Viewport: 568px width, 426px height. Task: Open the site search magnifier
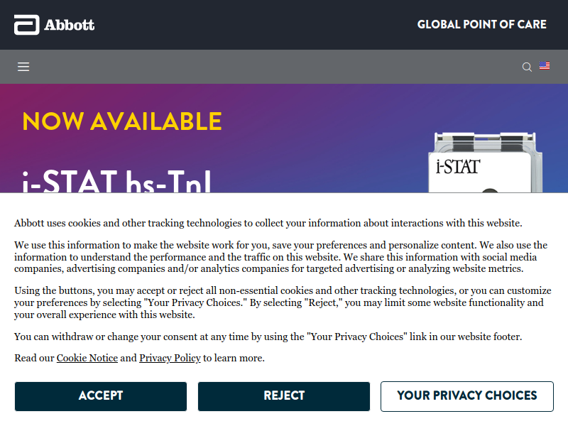(527, 67)
